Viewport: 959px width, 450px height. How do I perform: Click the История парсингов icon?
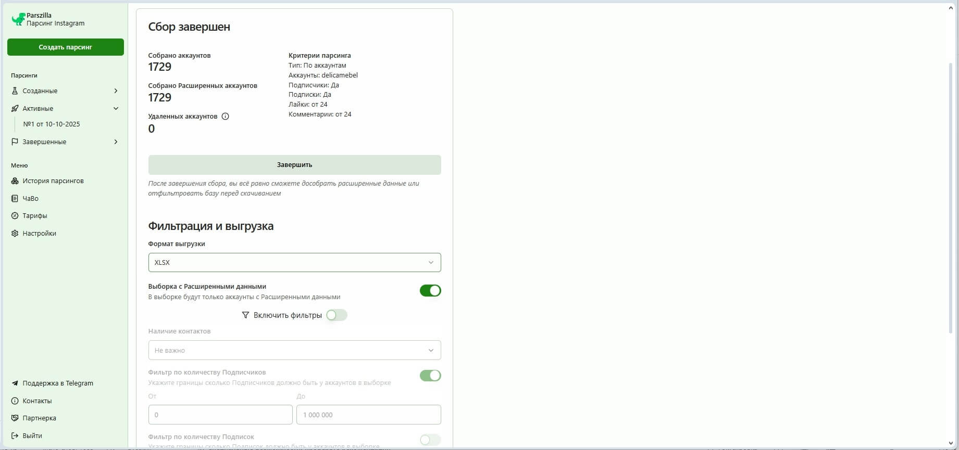(x=15, y=181)
